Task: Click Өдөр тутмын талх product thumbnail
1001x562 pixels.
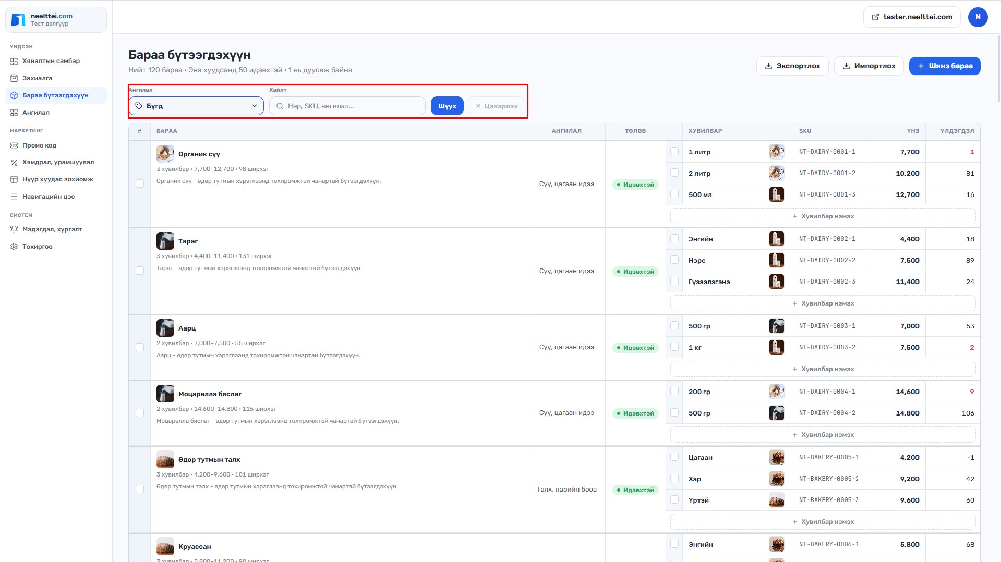Action: click(x=165, y=459)
